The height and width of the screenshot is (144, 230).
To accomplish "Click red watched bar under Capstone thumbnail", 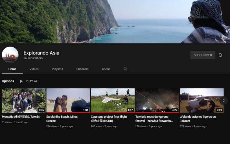I will (113, 112).
